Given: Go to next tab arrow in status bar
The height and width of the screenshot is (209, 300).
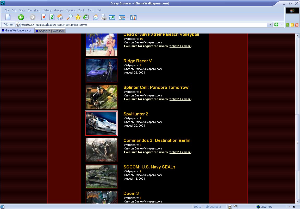Looking at the screenshot, I should click(294, 207).
